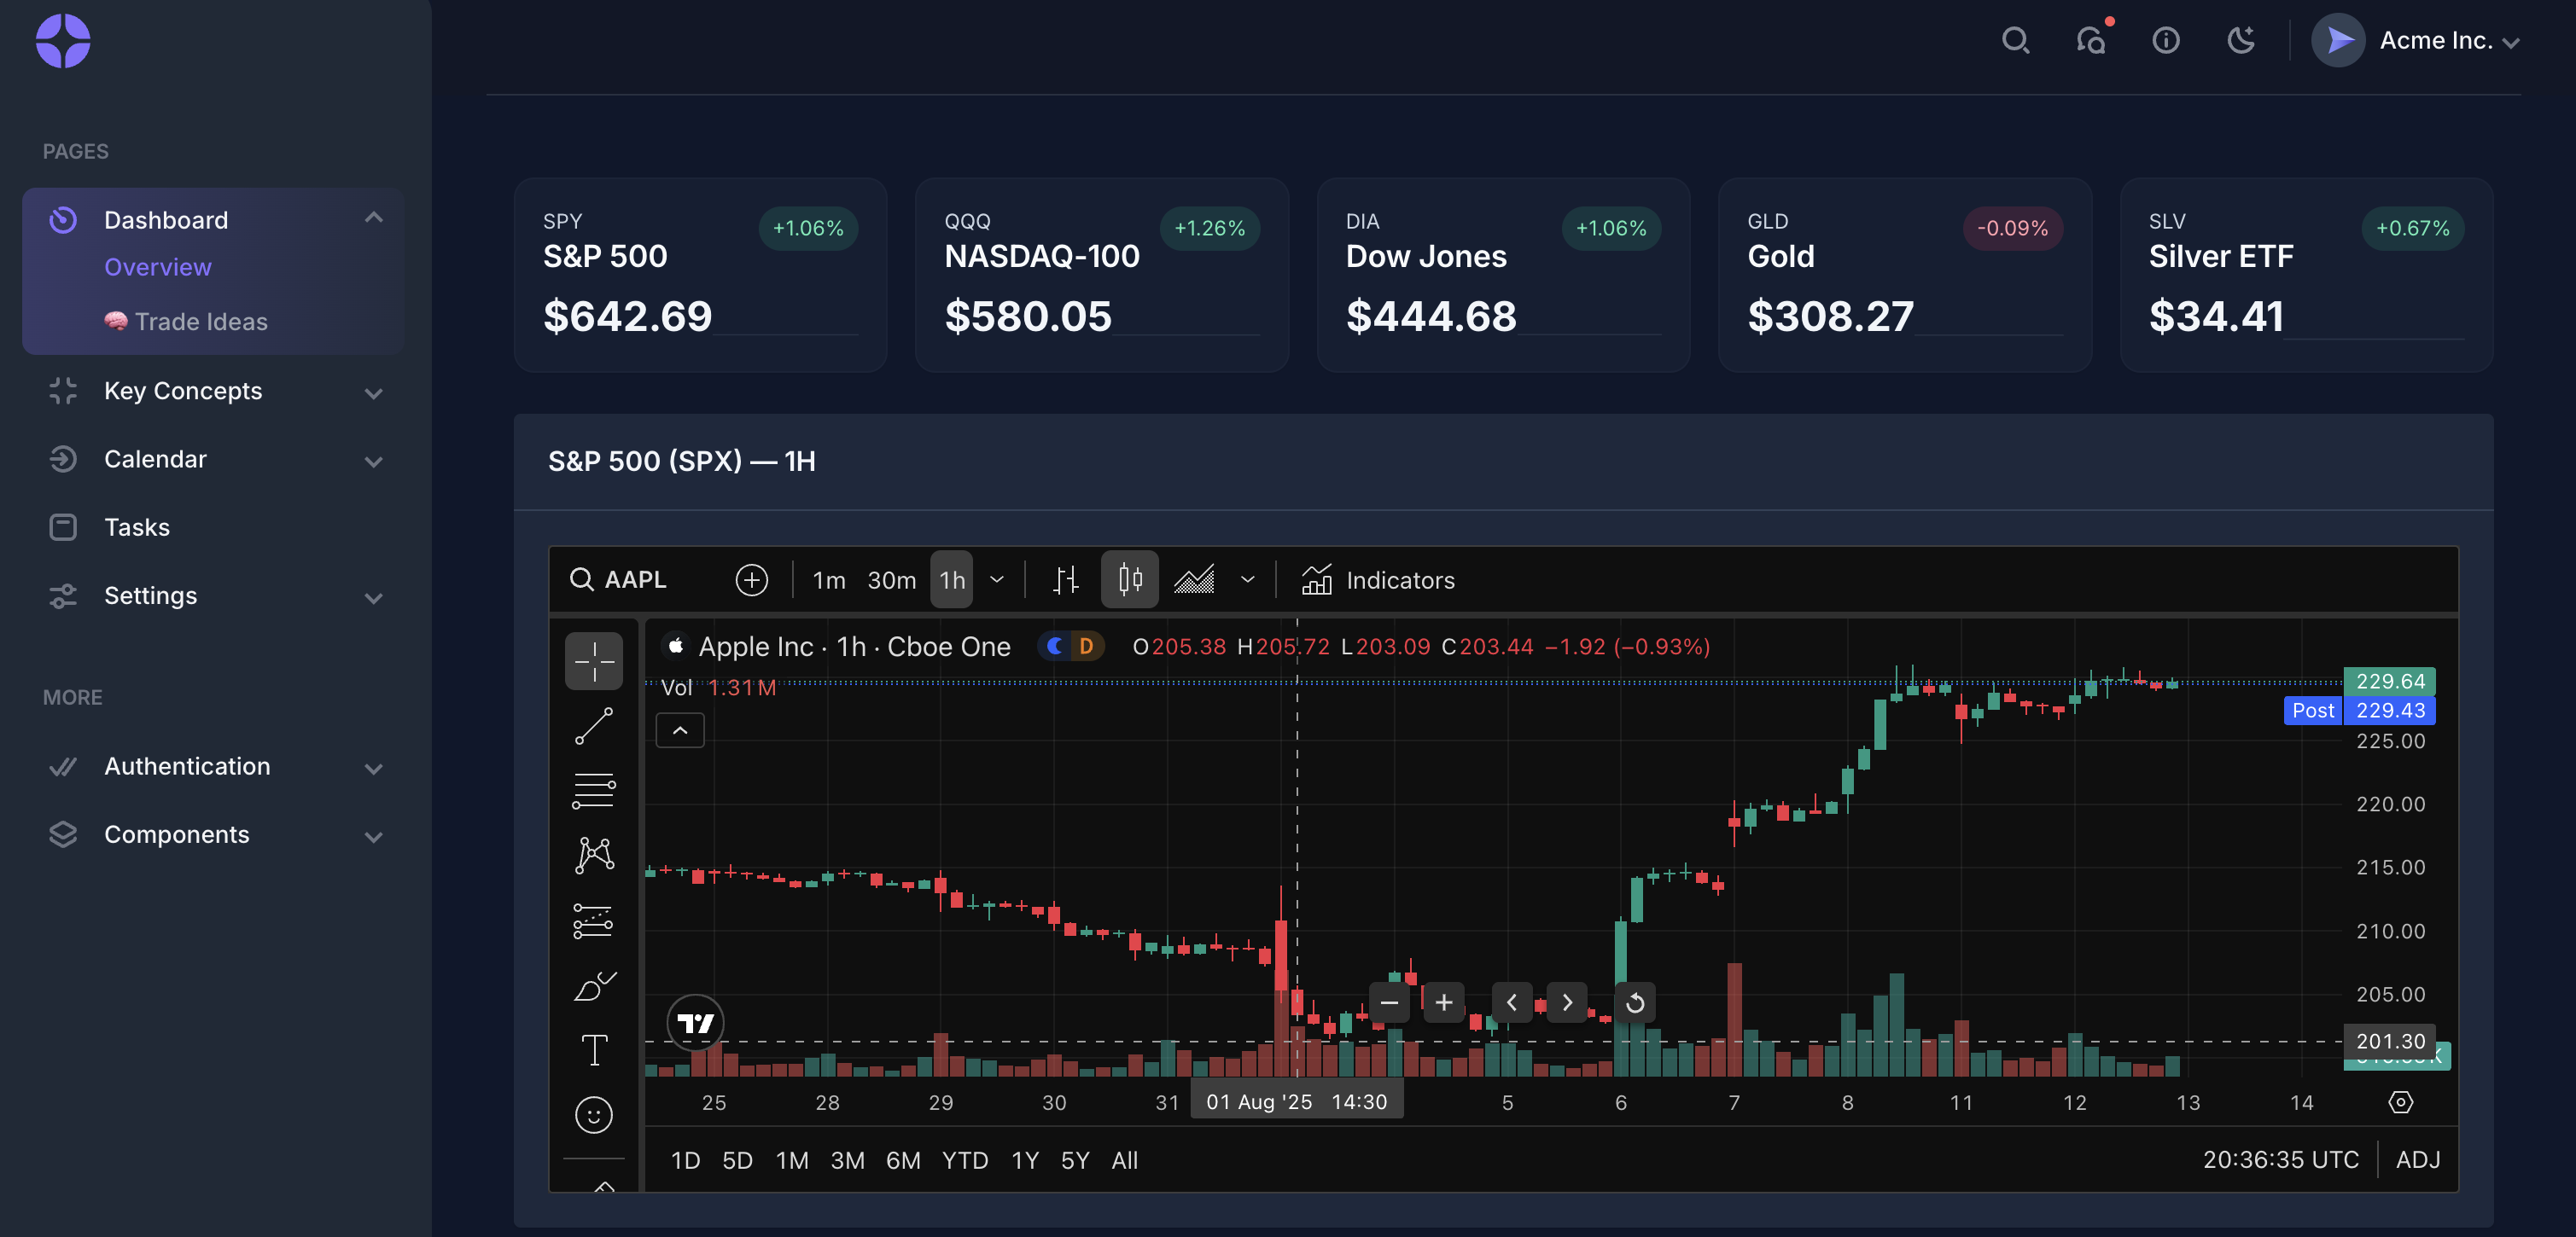Click the Silver ETF +0.67% badge

click(2412, 228)
